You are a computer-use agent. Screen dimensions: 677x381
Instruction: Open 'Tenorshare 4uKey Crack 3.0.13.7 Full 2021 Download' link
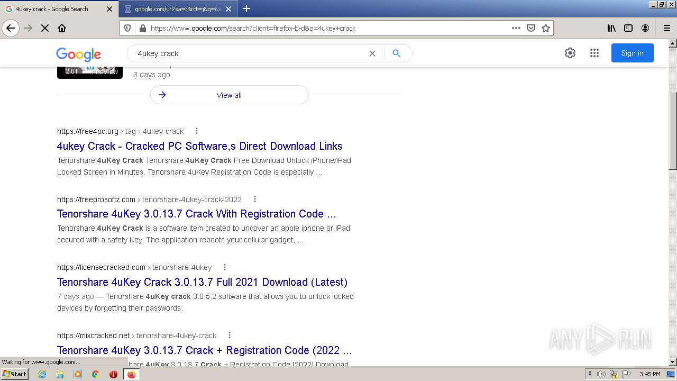coord(202,282)
